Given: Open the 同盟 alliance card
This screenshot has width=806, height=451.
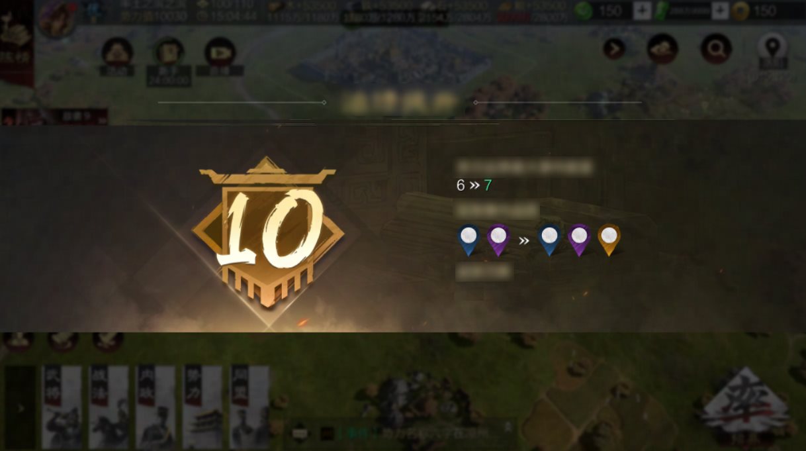Looking at the screenshot, I should (x=249, y=407).
